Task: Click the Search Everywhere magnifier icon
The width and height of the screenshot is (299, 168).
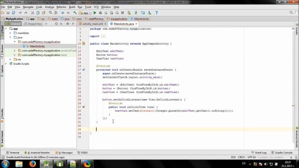Action: point(291,13)
